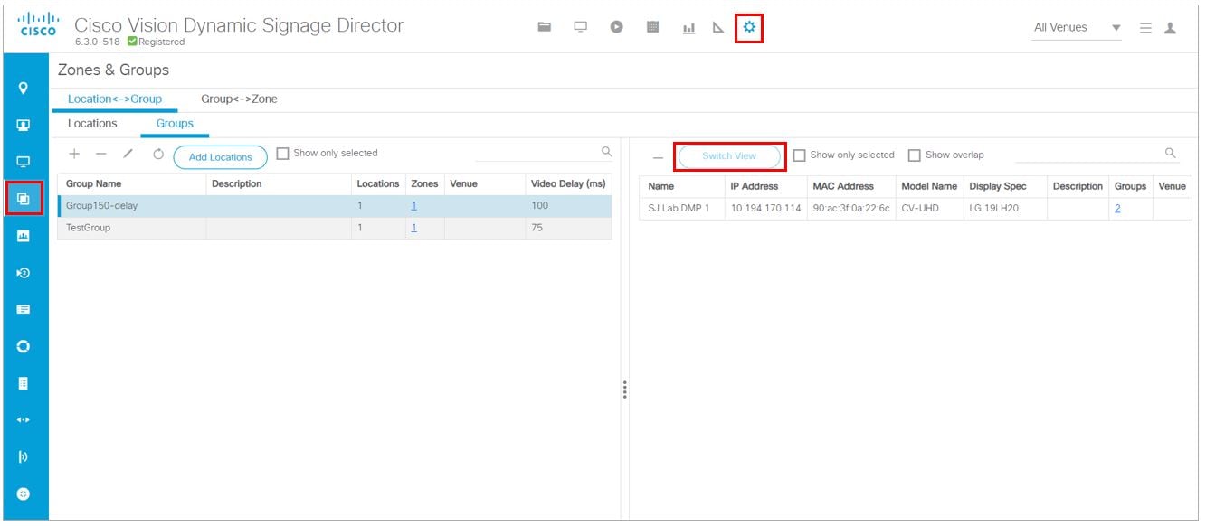The height and width of the screenshot is (526, 1206).
Task: Enable Show only selected in the devices panel
Action: 799,155
